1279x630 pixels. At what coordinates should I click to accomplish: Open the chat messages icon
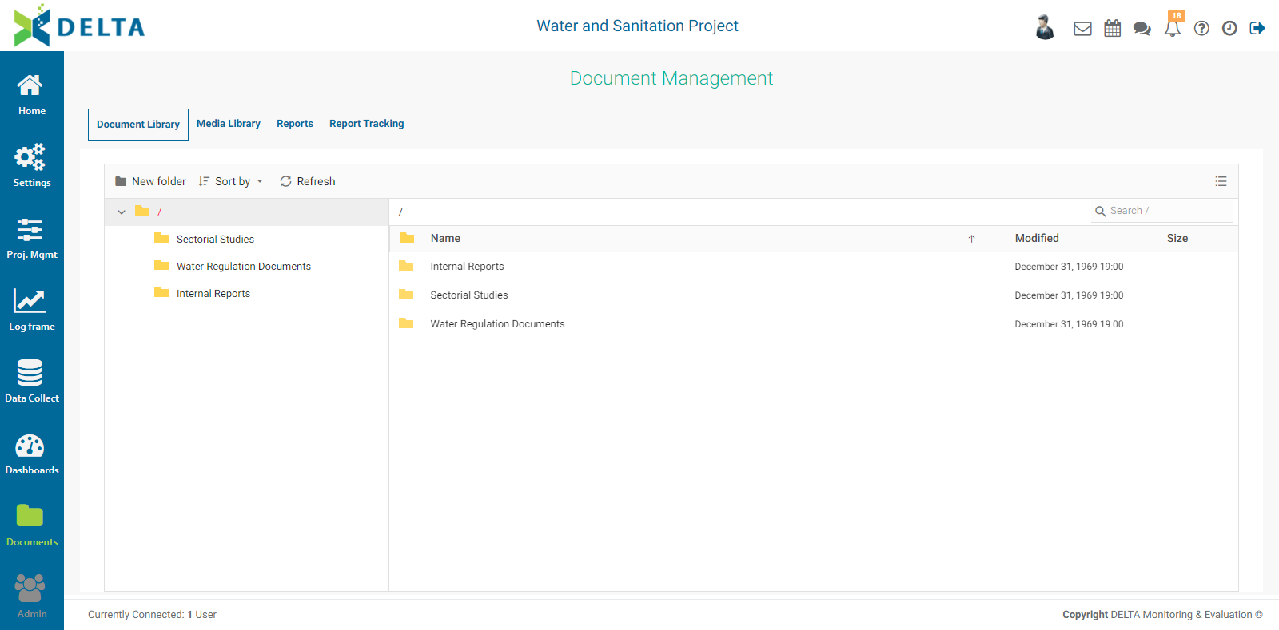[1142, 29]
